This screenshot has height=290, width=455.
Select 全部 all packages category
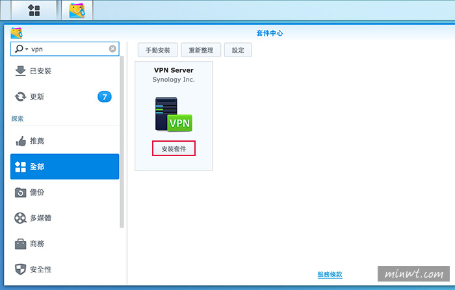[x=65, y=166]
